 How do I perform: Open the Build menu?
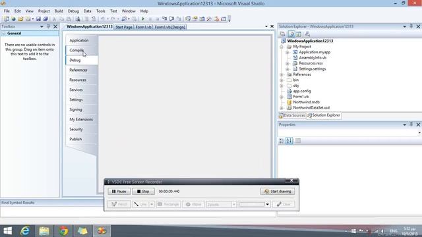[59, 11]
